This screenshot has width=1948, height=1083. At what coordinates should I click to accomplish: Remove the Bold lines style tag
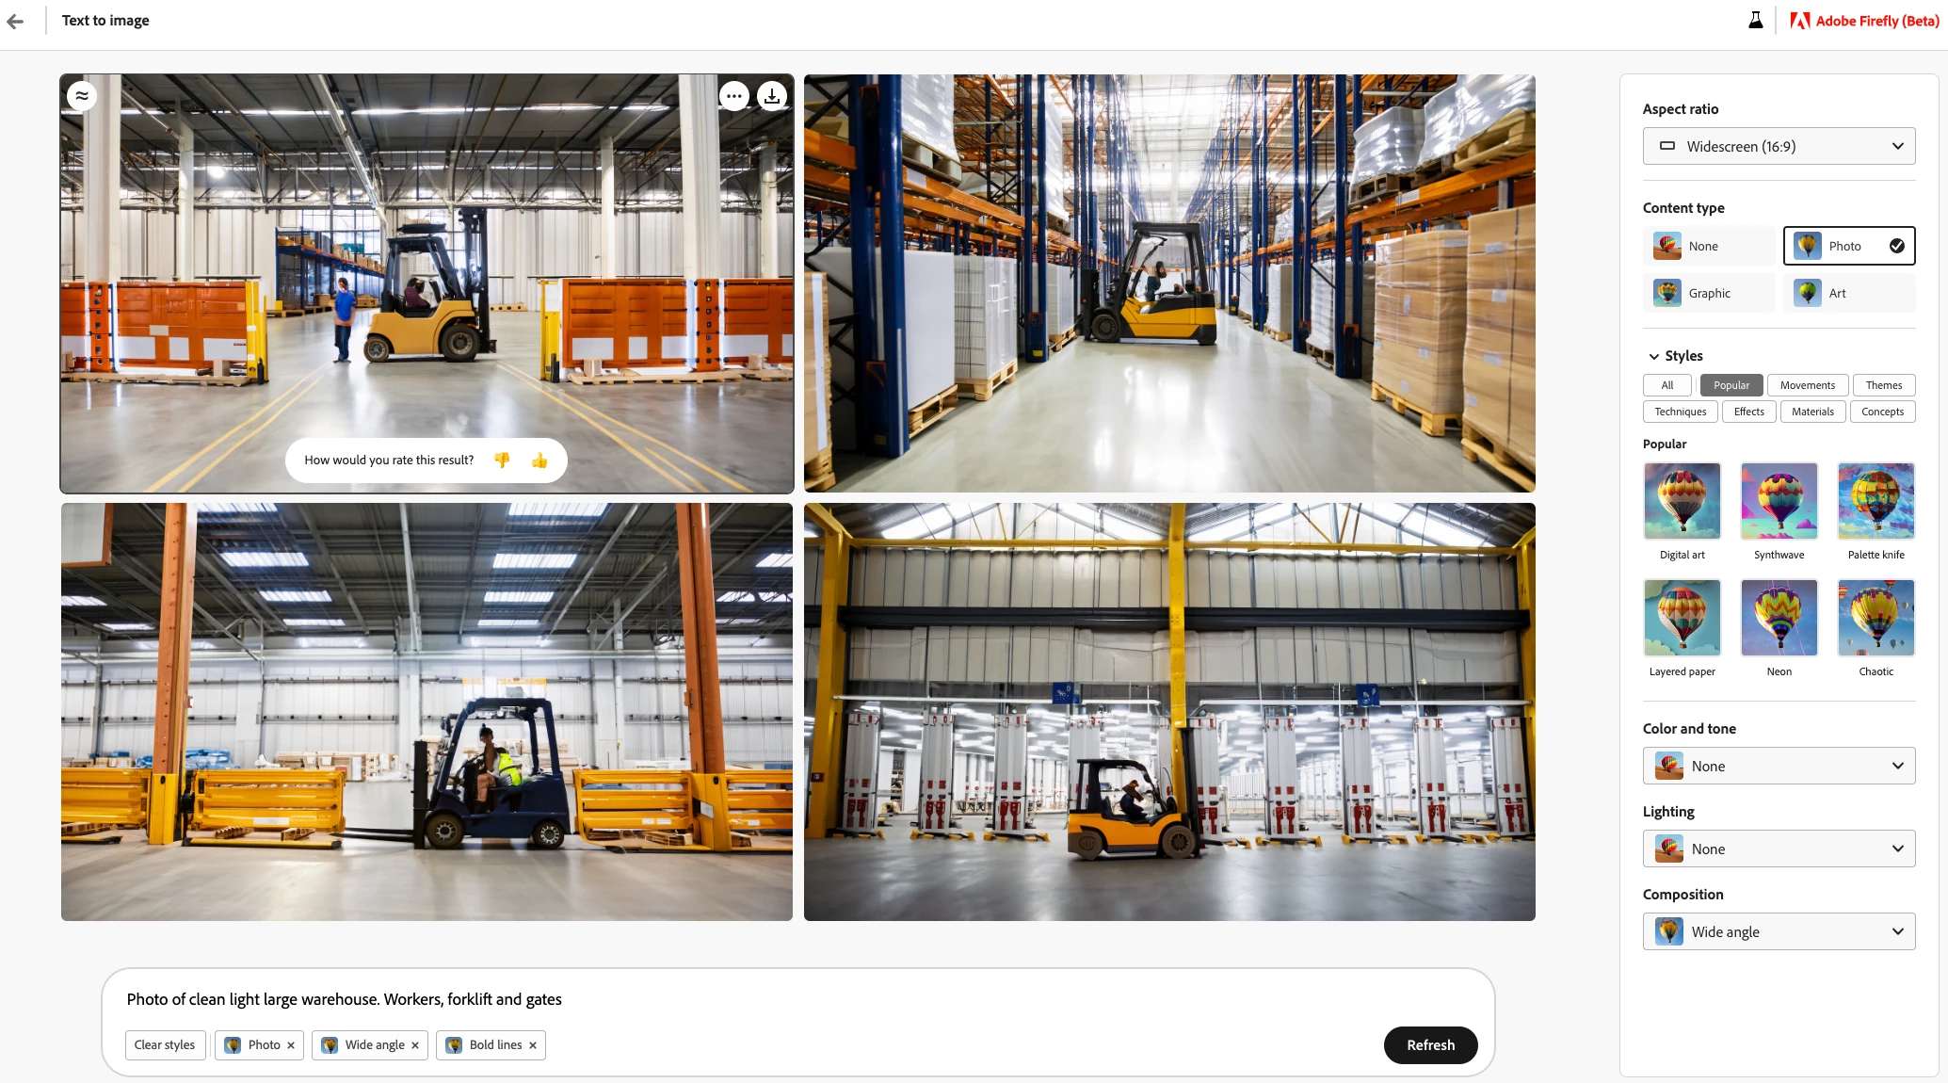point(533,1045)
